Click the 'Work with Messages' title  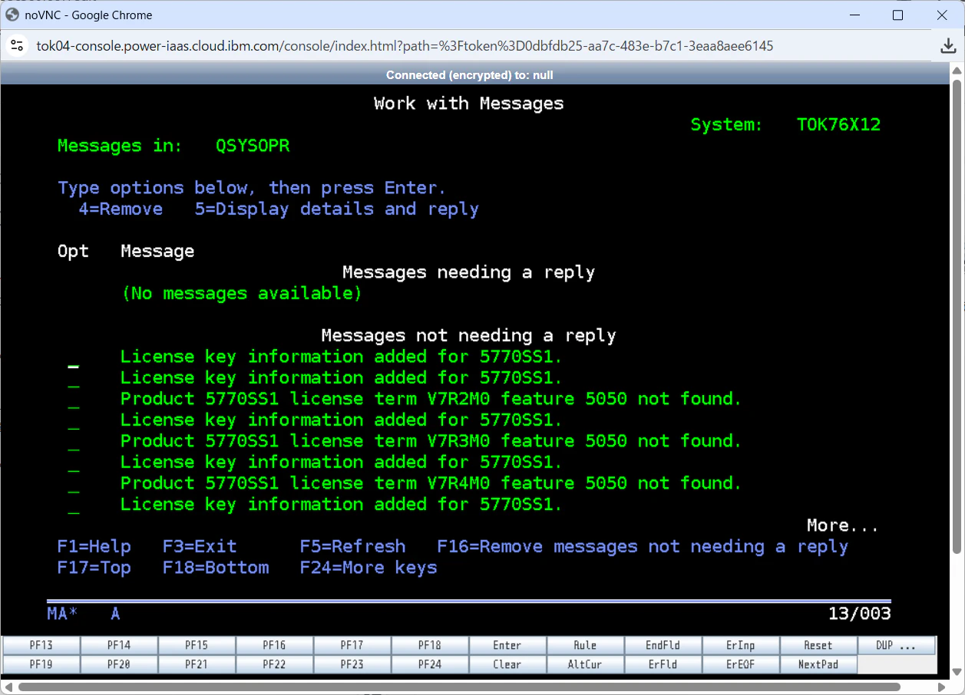pyautogui.click(x=468, y=104)
